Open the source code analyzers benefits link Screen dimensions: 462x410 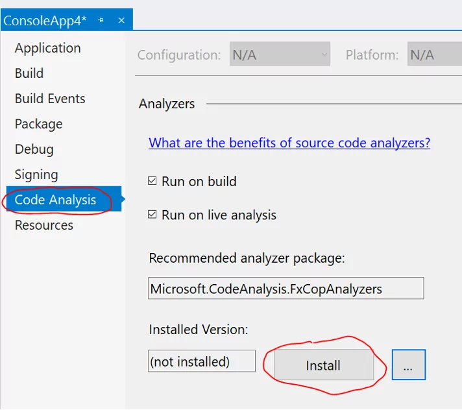click(289, 143)
